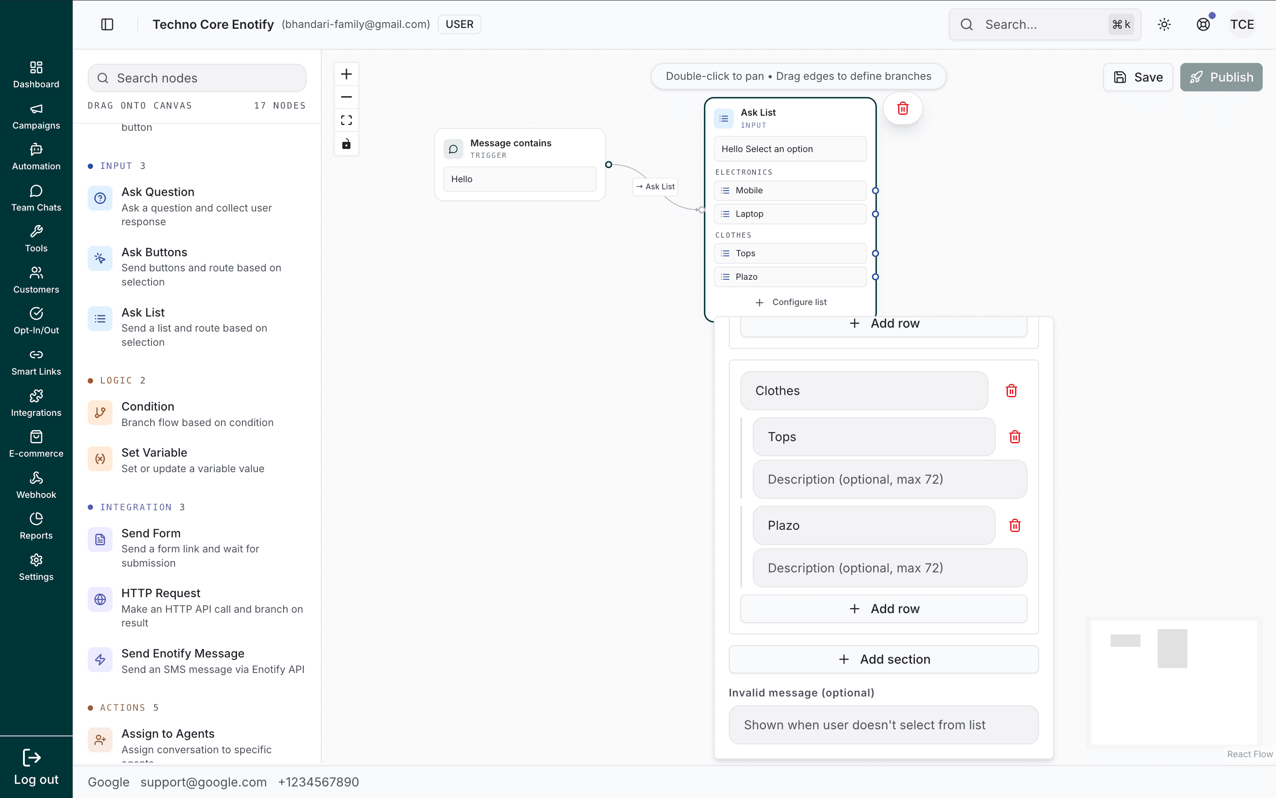Viewport: 1276px width, 798px height.
Task: Edit the Tops row title field
Action: coord(874,437)
